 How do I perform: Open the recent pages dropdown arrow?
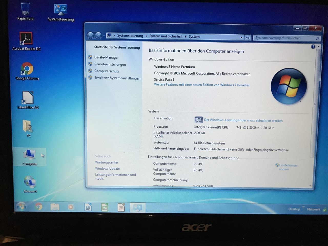104,36
